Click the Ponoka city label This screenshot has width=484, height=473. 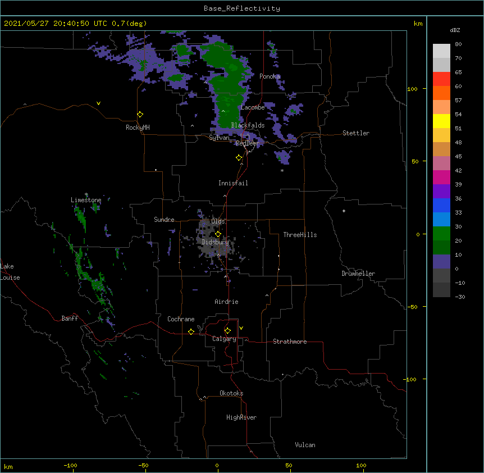[270, 76]
